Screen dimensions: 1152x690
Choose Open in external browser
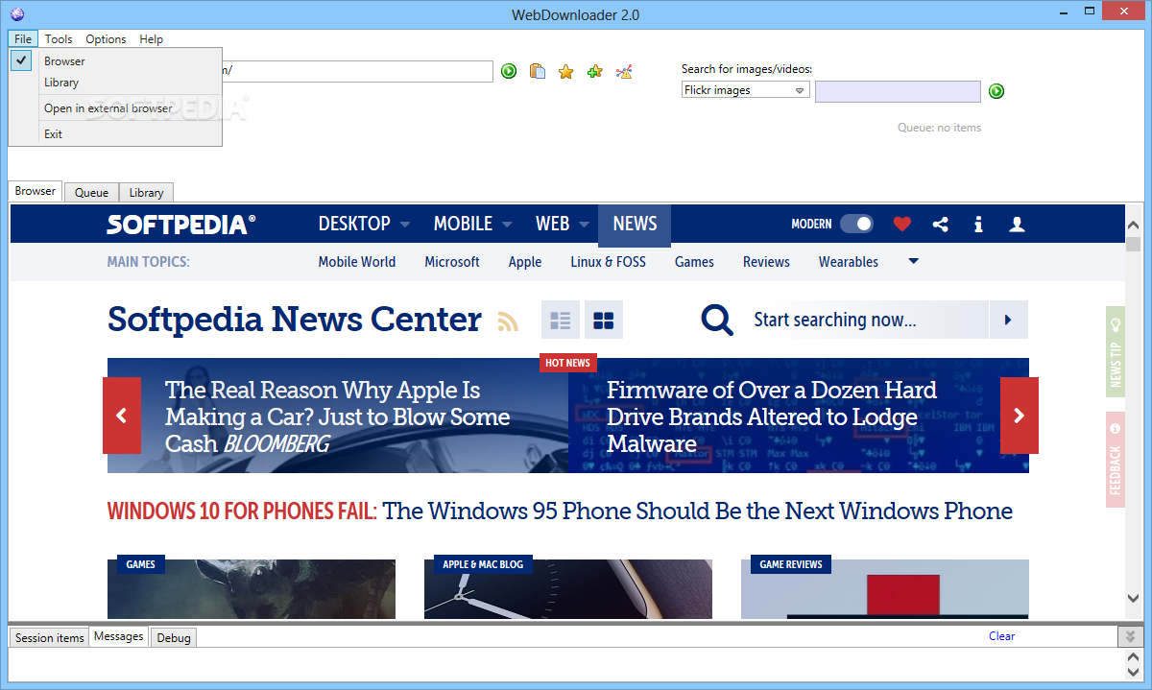115,108
